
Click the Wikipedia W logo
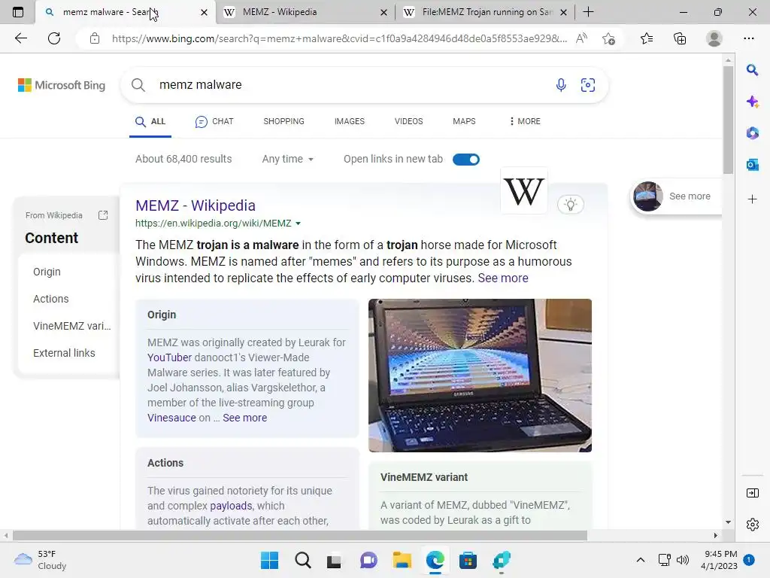pos(524,191)
